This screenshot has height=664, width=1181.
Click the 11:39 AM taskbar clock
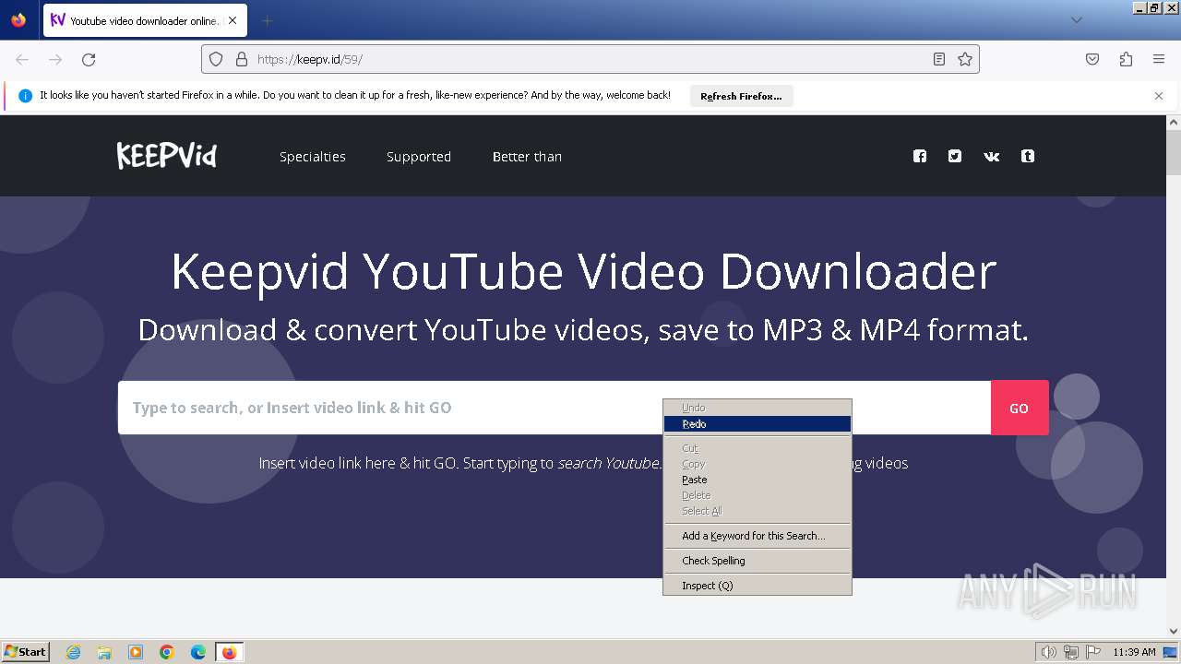1134,652
